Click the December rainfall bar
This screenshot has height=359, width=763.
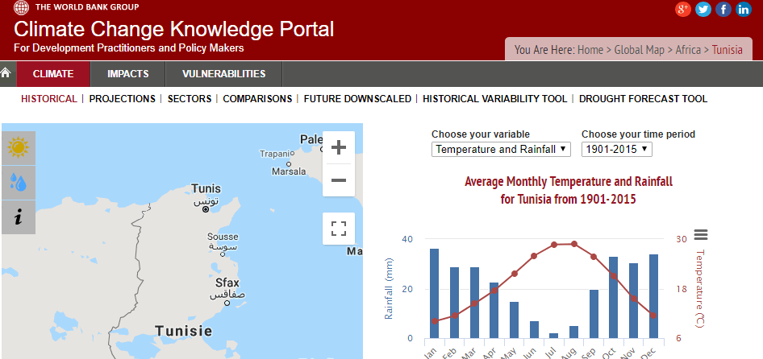click(653, 296)
